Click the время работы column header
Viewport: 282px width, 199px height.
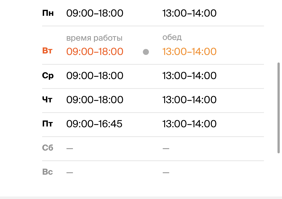pos(95,38)
